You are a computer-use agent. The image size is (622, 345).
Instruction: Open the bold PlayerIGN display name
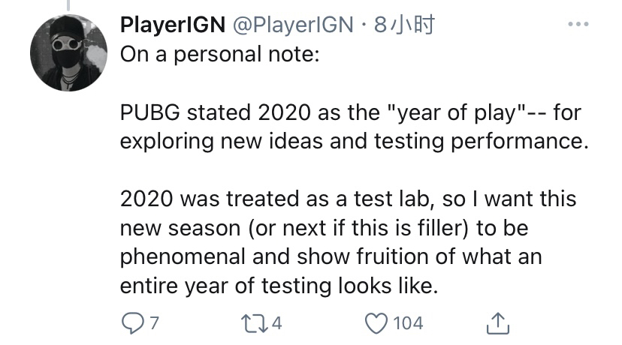(173, 25)
